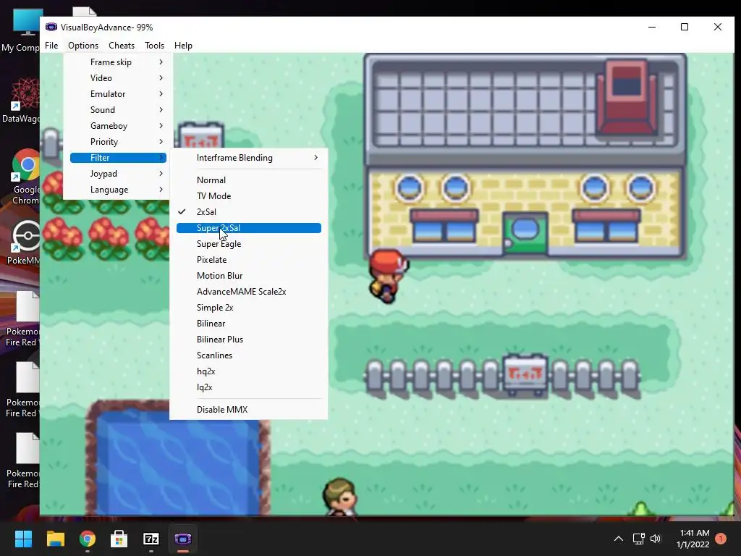Expand the Emulator submenu

tap(118, 94)
